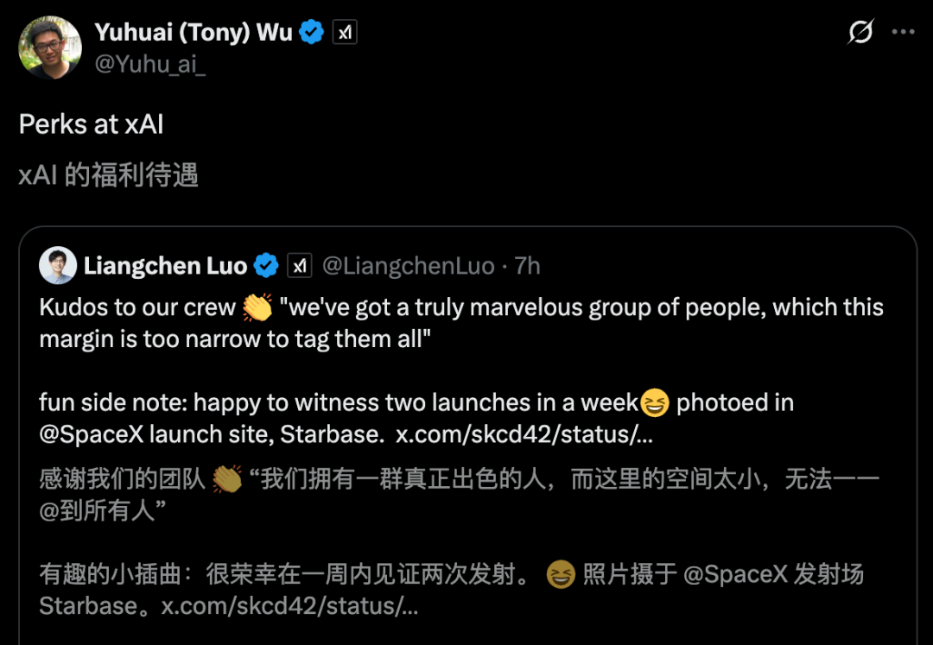Screen dimensions: 933x645
Task: Open the @LiangchenLuo handle
Action: [x=408, y=266]
